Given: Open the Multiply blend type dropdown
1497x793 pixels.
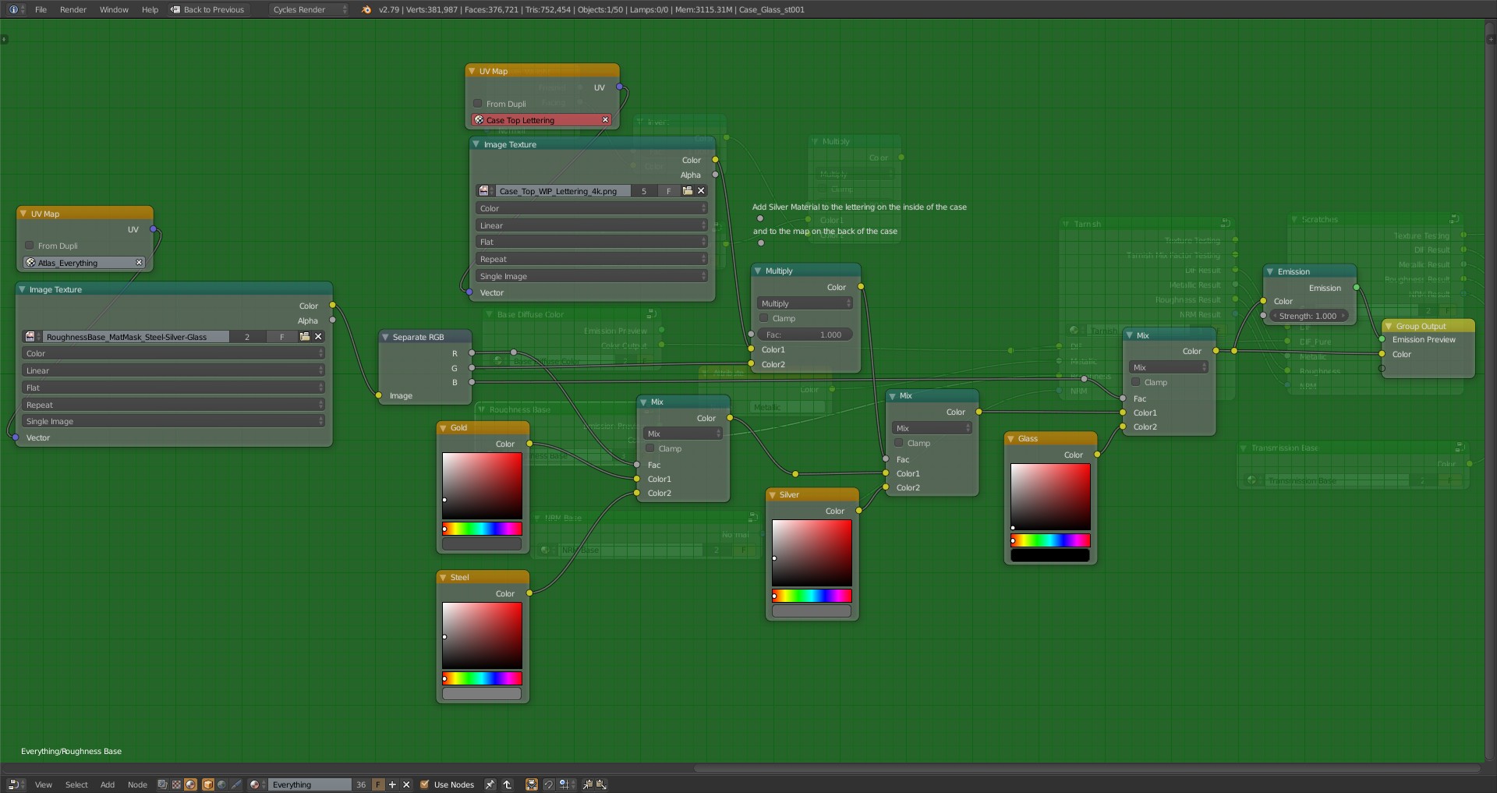Looking at the screenshot, I should pos(805,303).
